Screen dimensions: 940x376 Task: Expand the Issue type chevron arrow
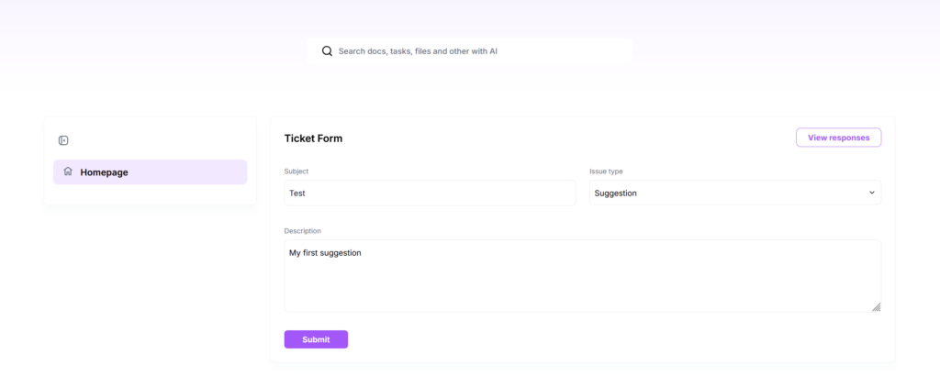(x=872, y=193)
